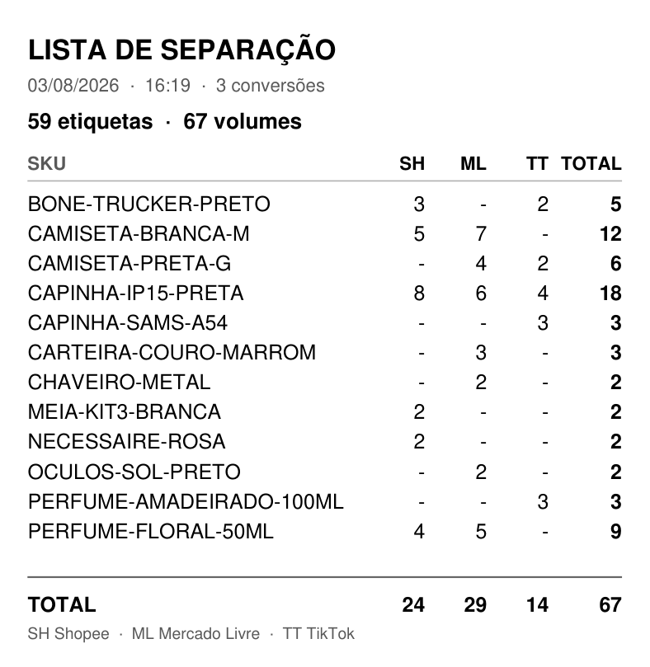
Task: Click the SH column header
Action: [412, 164]
